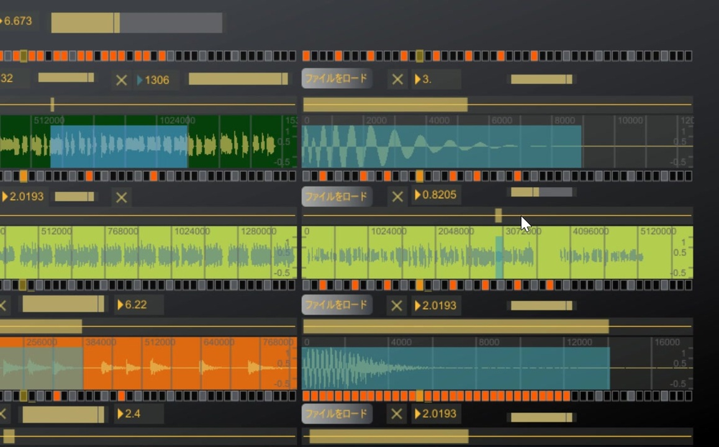Click the ファイルをロード button below the right lime waveform

point(337,305)
